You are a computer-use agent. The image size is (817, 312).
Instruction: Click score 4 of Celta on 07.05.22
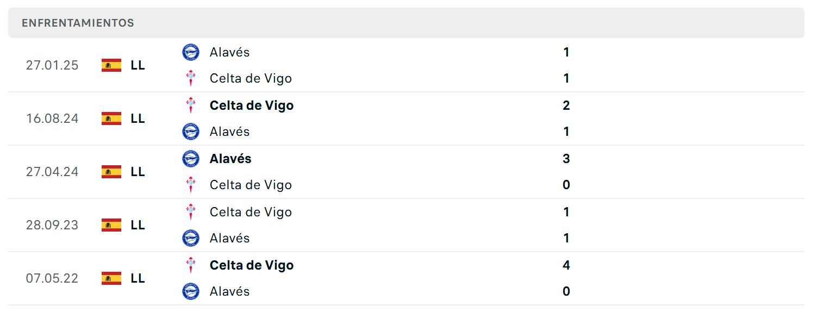coord(566,265)
